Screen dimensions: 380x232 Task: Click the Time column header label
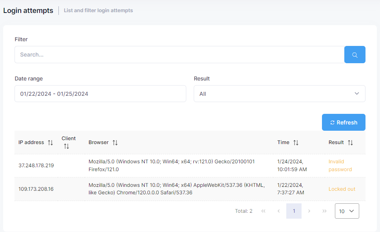283,142
